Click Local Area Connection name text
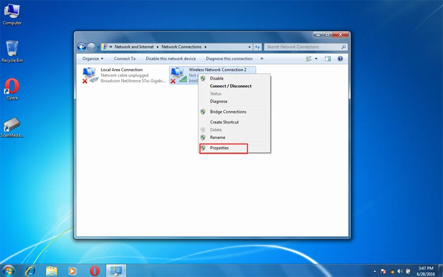 click(122, 70)
